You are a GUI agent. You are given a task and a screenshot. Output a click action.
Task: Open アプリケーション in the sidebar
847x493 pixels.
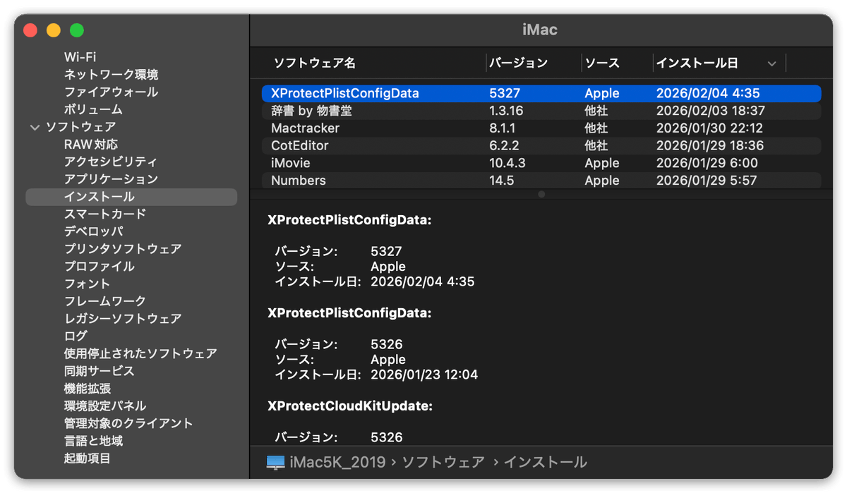pos(111,179)
